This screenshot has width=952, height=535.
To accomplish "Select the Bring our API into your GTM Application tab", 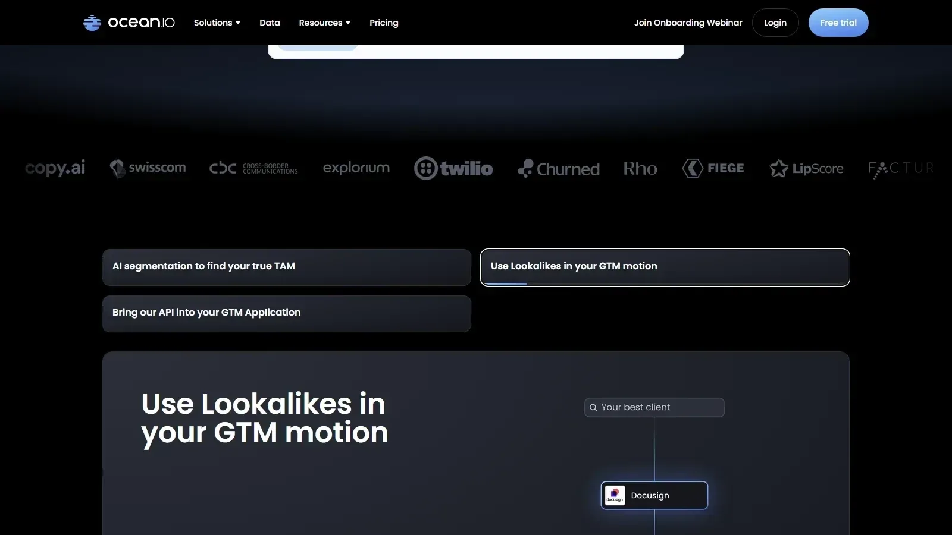I will click(x=287, y=314).
